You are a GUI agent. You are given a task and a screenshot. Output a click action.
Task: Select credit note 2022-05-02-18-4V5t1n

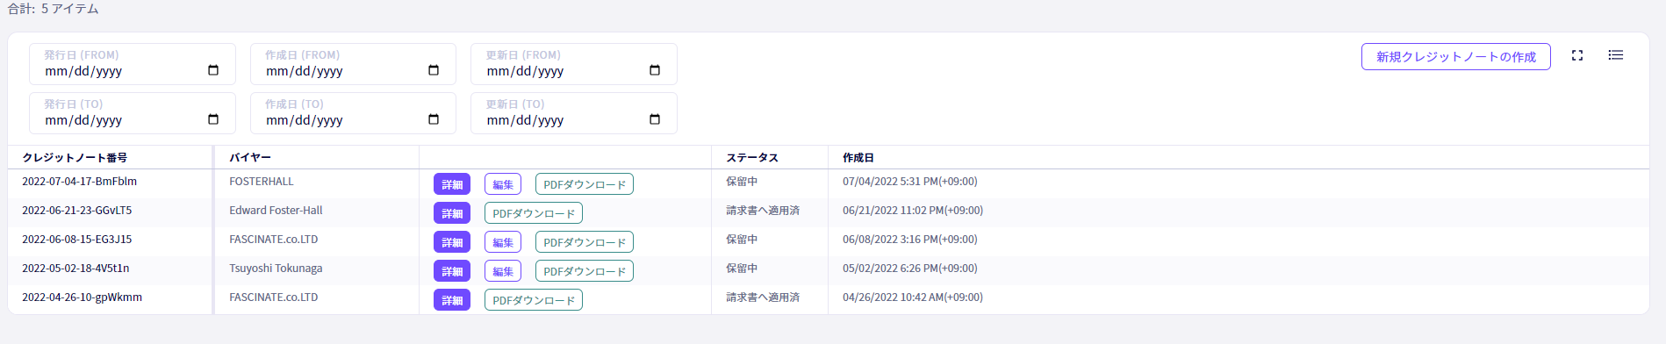click(75, 269)
